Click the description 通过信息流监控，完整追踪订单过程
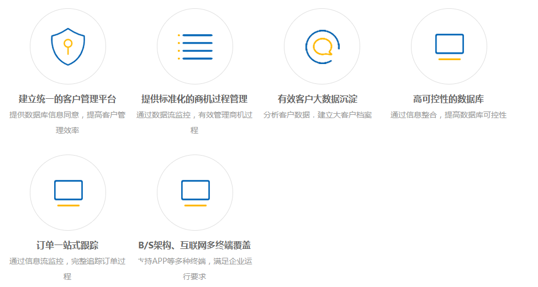Screen dimensions: 538x287 (67, 268)
